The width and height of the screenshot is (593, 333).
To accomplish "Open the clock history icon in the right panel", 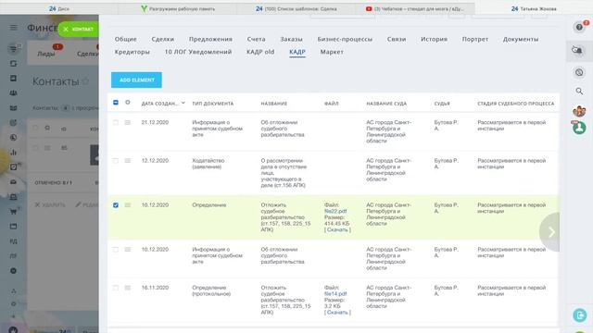I will pyautogui.click(x=579, y=72).
